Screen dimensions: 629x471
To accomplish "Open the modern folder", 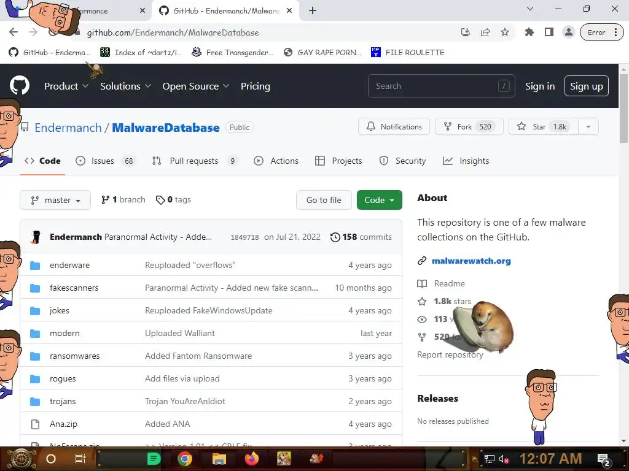I will tap(64, 333).
